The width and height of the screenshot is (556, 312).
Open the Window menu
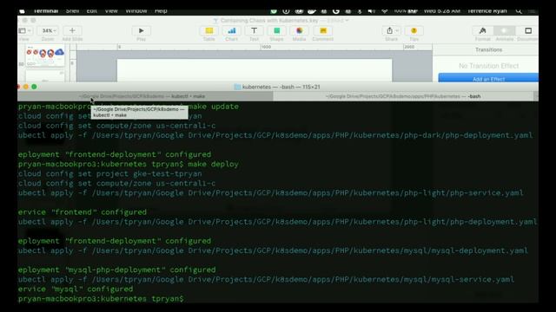[136, 11]
